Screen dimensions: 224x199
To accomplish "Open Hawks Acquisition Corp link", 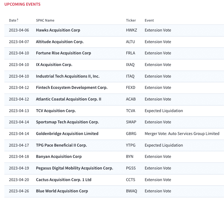I will click(58, 30).
